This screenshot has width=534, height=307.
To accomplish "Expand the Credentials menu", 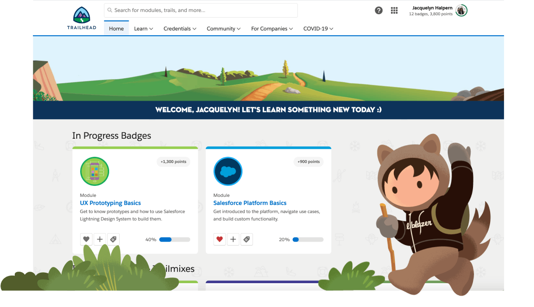I will coord(180,29).
